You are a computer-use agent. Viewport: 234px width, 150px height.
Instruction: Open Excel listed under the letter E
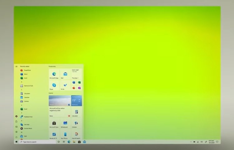click(24, 109)
